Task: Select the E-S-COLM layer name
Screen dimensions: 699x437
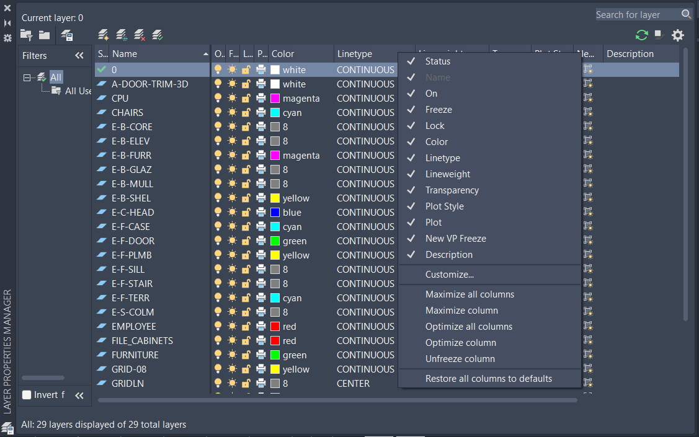Action: (x=132, y=312)
